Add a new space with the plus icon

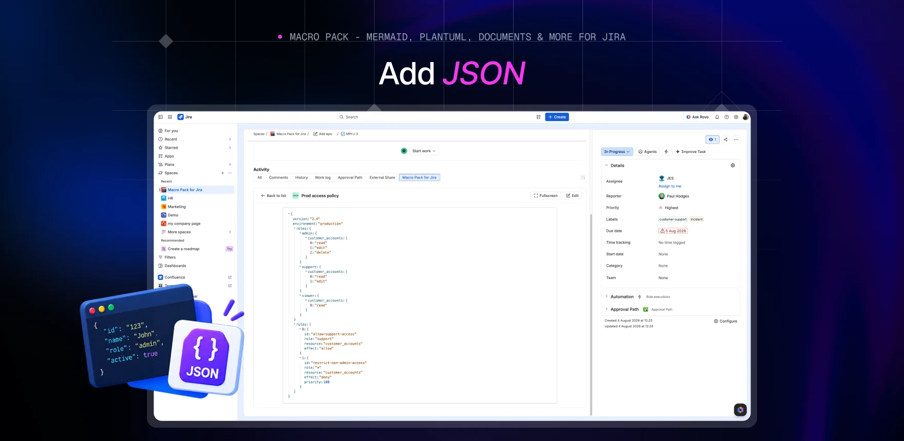222,173
